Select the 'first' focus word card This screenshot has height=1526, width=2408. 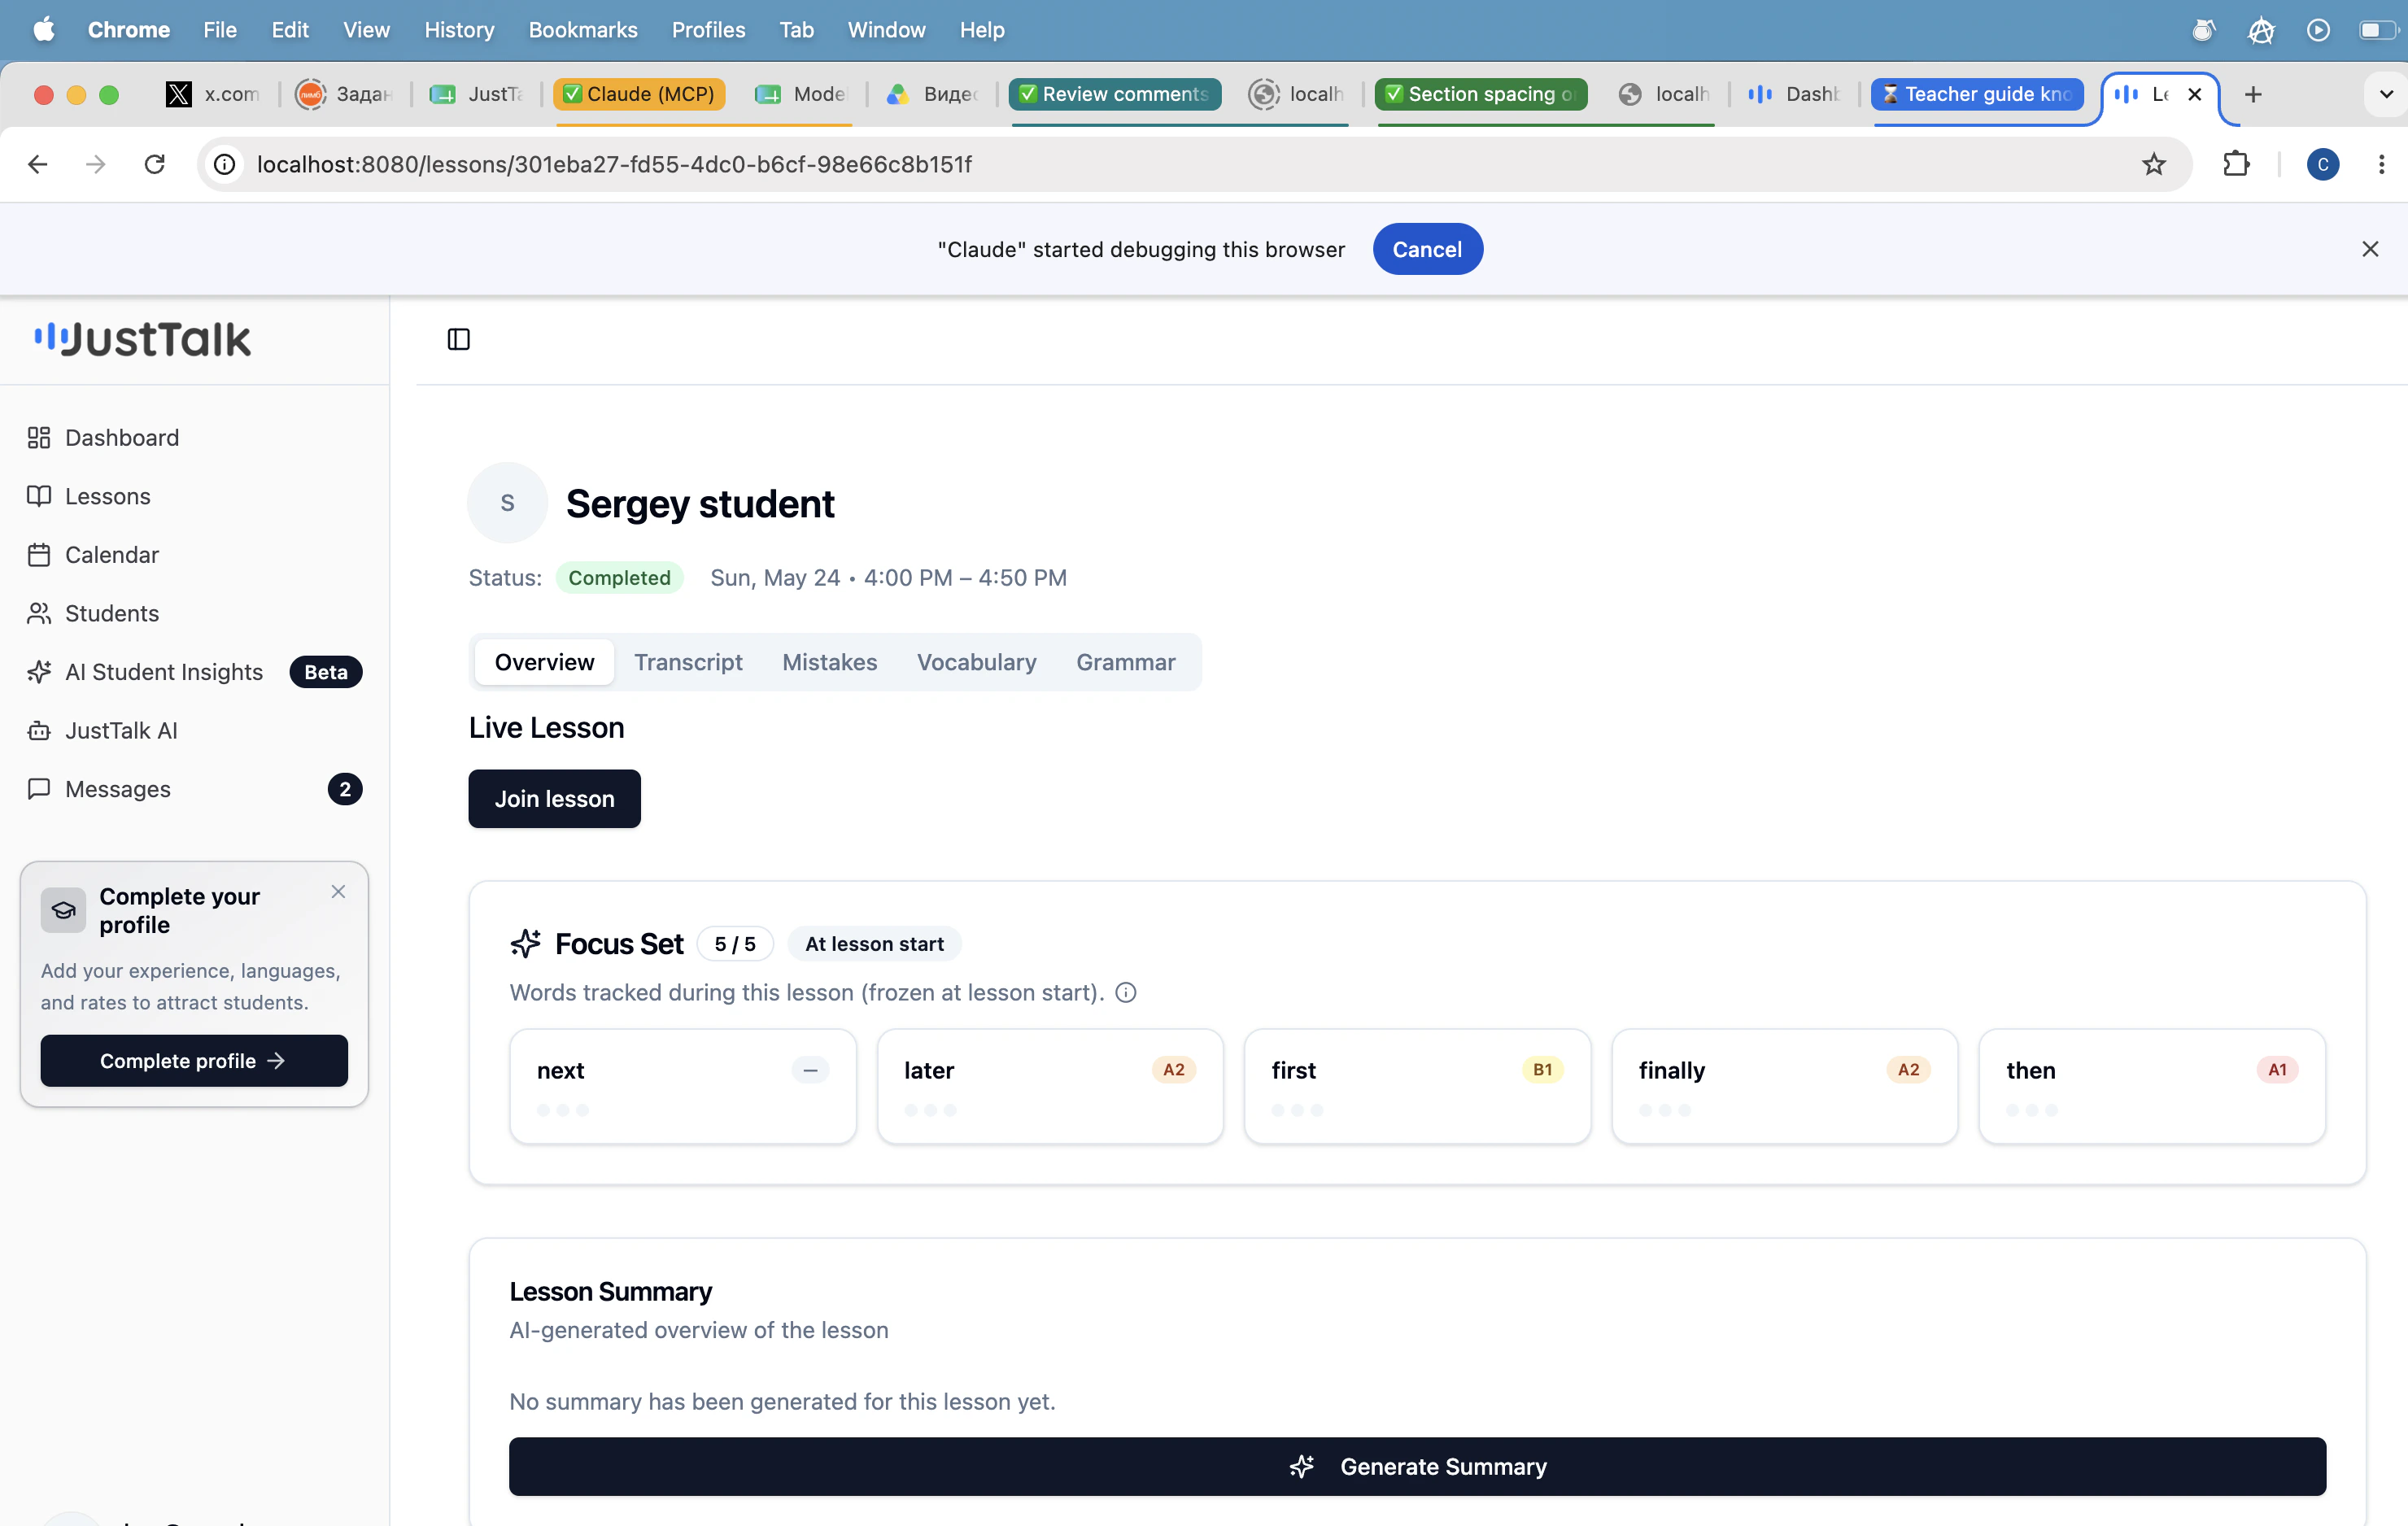point(1417,1086)
